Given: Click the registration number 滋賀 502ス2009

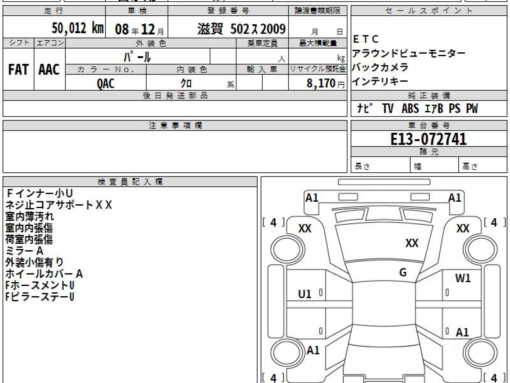Looking at the screenshot, I should (x=241, y=29).
